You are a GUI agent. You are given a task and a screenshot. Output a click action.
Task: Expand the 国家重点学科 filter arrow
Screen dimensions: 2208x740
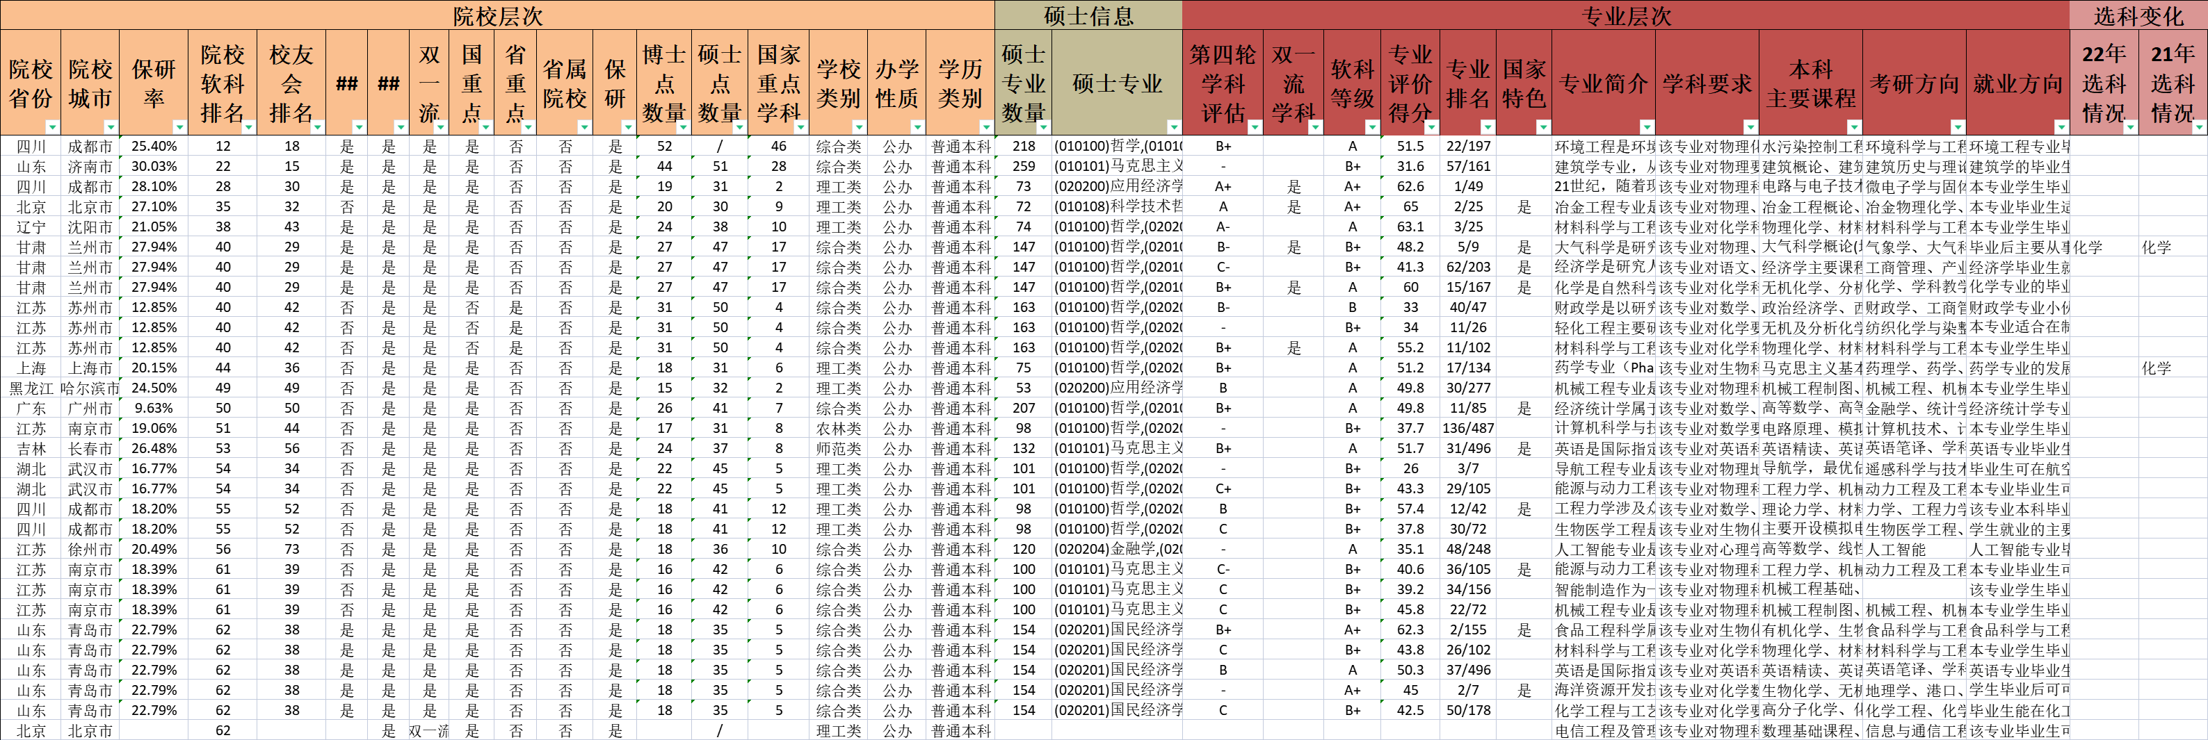coord(801,126)
